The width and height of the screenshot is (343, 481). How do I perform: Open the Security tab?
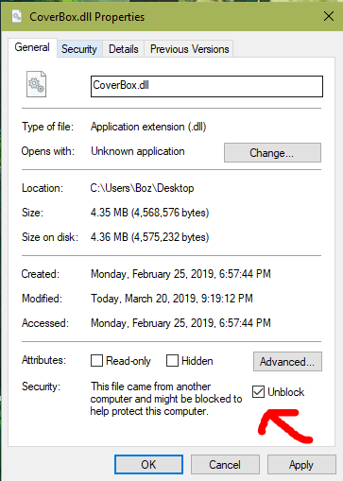[x=79, y=49]
